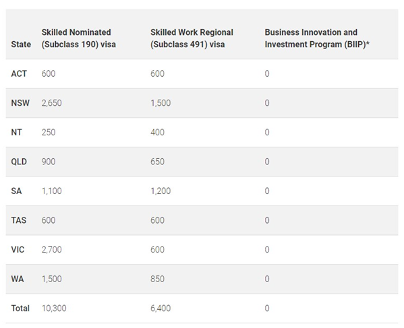
Task: Select the Skilled Nominated Subclass 190 header
Action: click(79, 38)
